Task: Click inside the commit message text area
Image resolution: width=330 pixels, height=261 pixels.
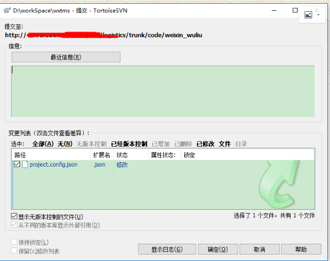Action: click(x=163, y=91)
